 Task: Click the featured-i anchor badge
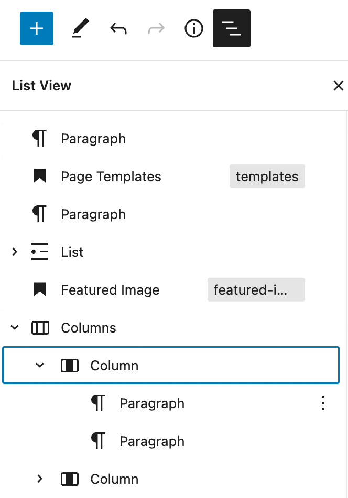256,289
